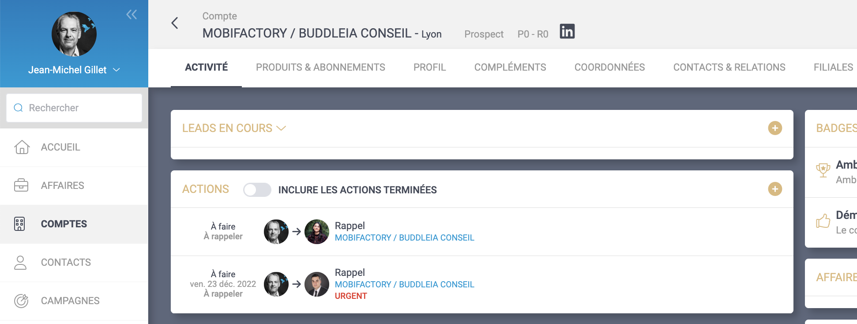
Task: Open the Profil tab
Action: pos(429,67)
